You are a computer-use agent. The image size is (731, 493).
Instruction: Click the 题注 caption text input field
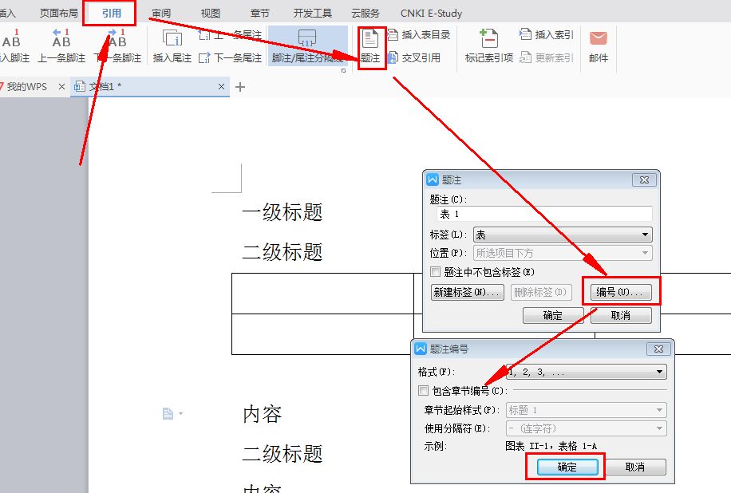tap(543, 214)
